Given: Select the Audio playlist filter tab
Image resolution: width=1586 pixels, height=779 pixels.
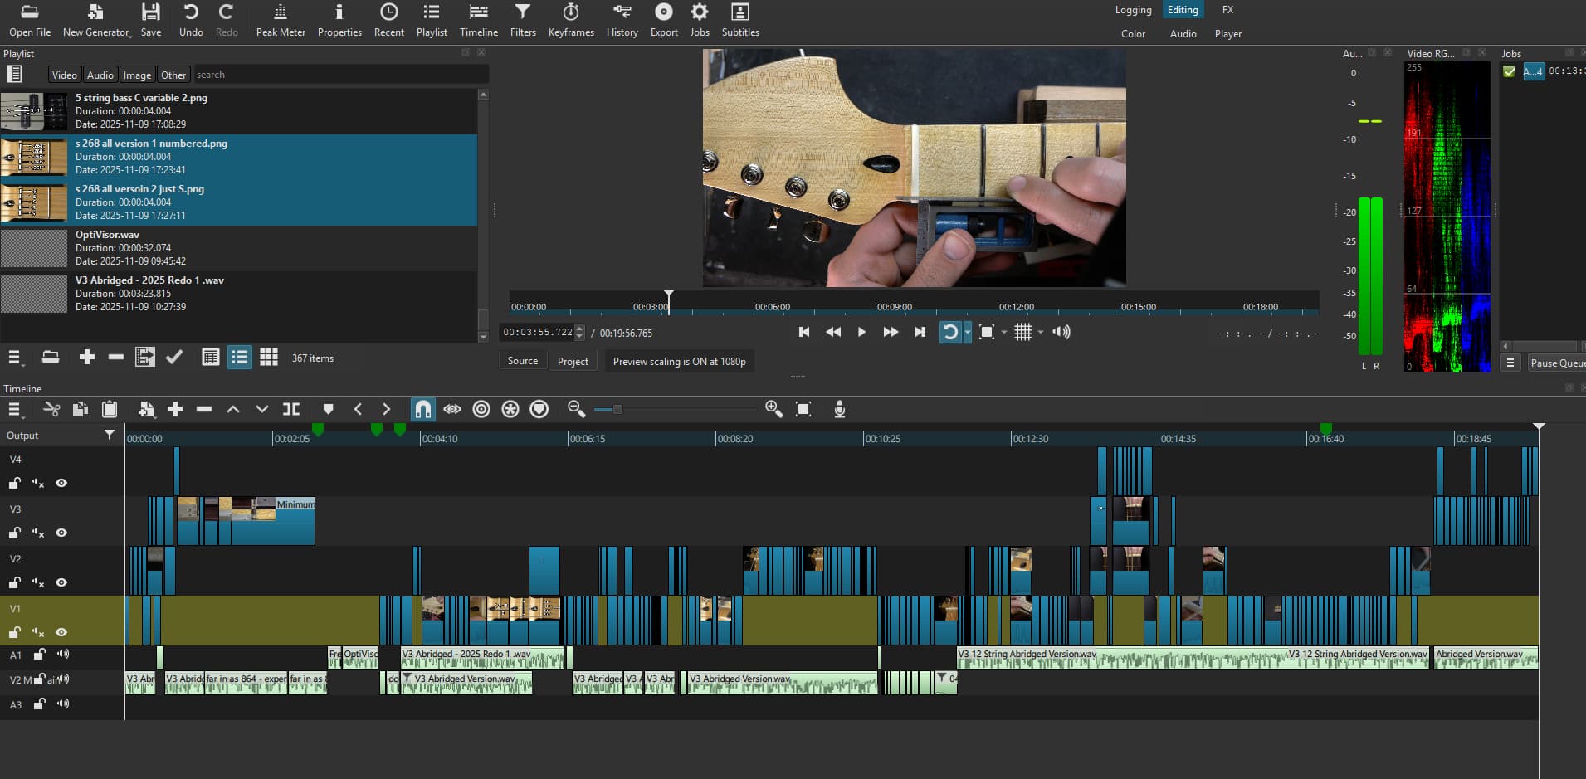Looking at the screenshot, I should 100,75.
